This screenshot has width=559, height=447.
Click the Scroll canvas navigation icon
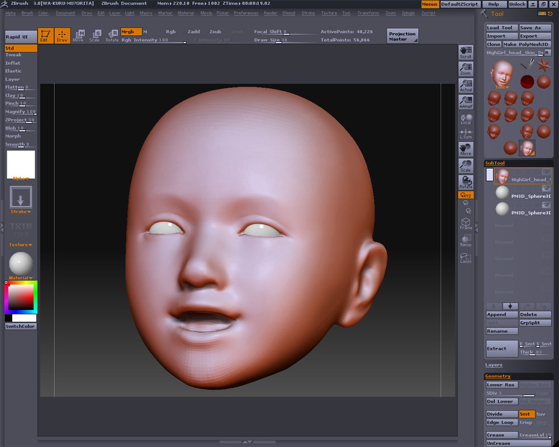click(x=466, y=53)
